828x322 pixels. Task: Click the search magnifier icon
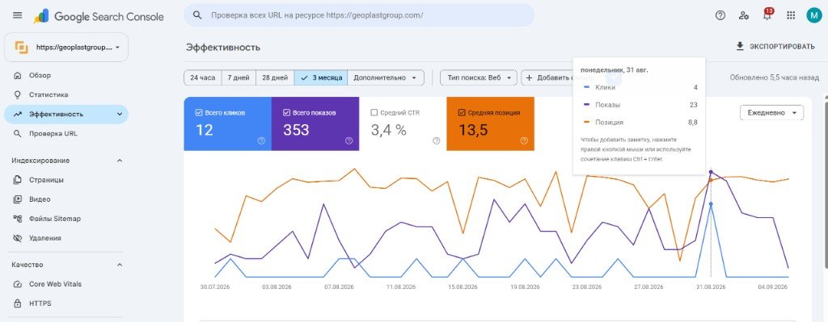pyautogui.click(x=197, y=15)
